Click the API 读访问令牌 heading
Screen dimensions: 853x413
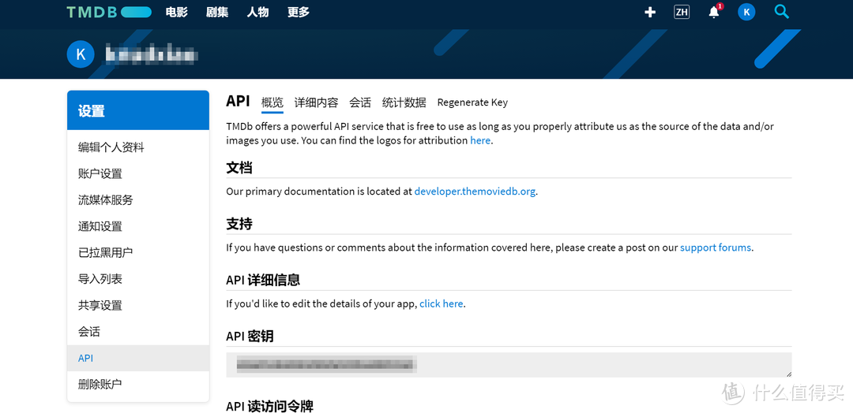pos(270,406)
